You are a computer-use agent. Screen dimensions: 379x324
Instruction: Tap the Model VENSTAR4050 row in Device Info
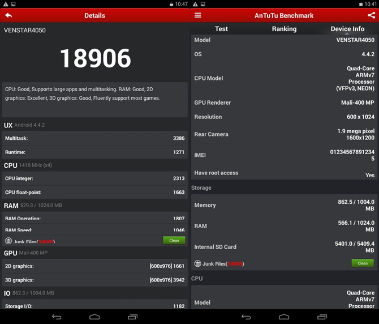click(284, 40)
